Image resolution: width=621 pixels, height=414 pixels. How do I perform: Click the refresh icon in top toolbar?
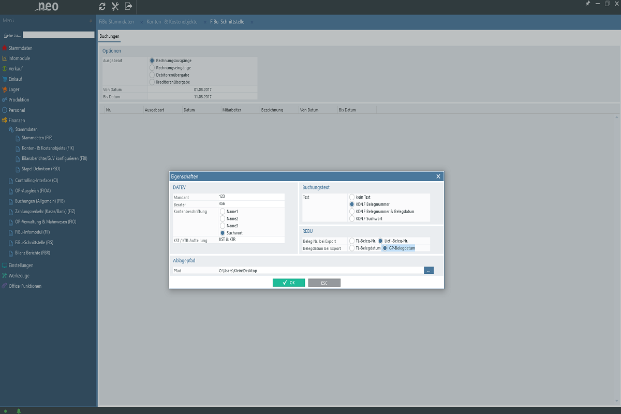click(x=102, y=6)
